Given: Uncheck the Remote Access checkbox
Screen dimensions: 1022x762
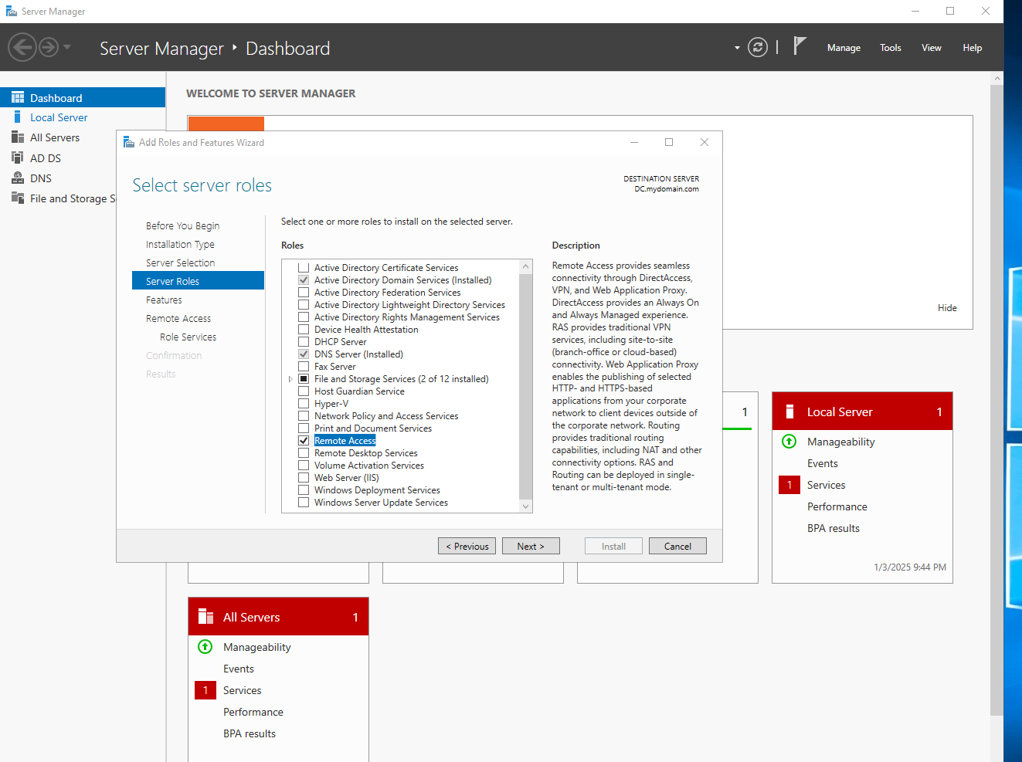Looking at the screenshot, I should pos(304,441).
